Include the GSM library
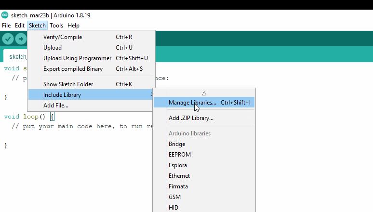 coord(204,197)
